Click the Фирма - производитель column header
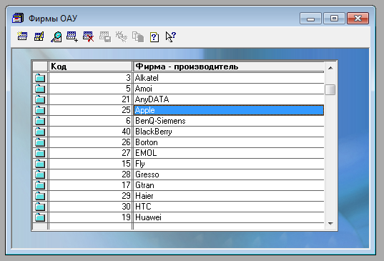Image resolution: width=384 pixels, height=261 pixels. click(x=229, y=67)
